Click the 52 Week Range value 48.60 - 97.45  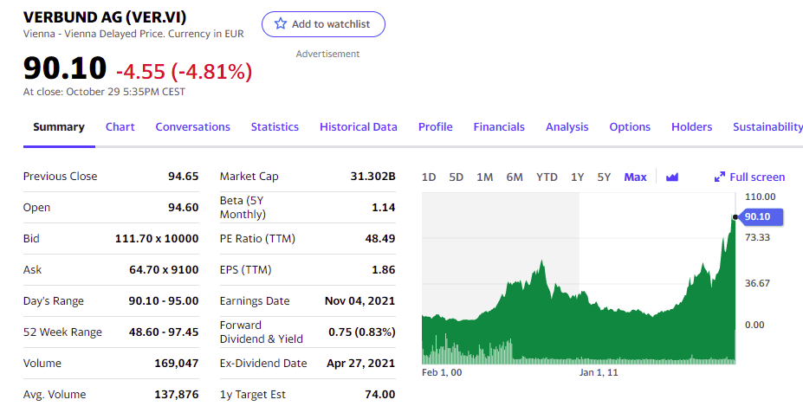tap(164, 332)
